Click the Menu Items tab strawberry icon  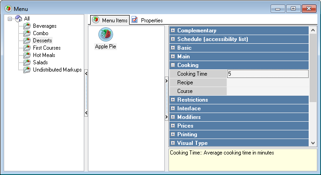96,20
